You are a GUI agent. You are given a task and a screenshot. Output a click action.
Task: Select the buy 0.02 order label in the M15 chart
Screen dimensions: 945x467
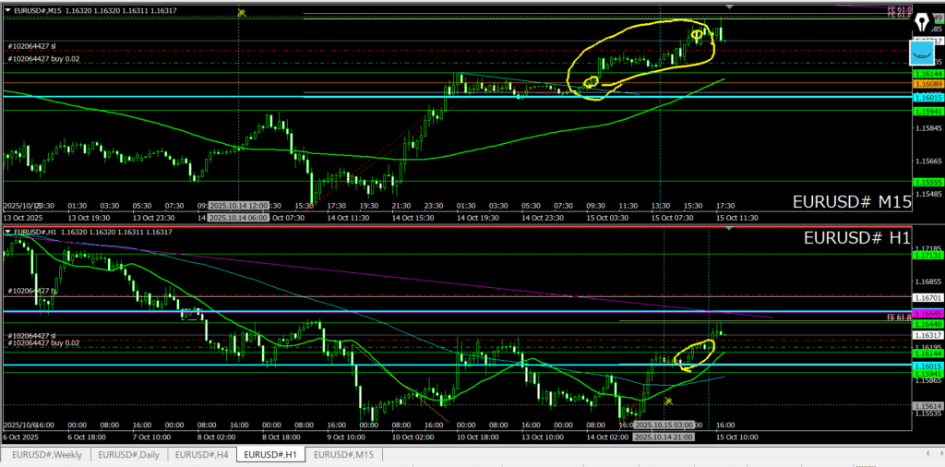[x=43, y=59]
